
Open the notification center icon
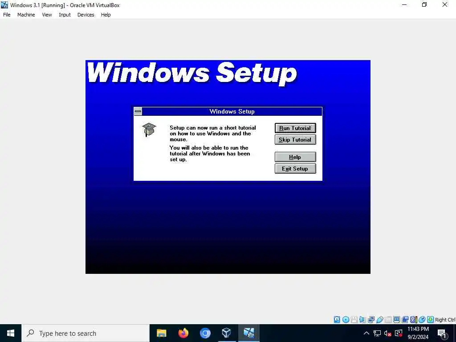pyautogui.click(x=442, y=334)
